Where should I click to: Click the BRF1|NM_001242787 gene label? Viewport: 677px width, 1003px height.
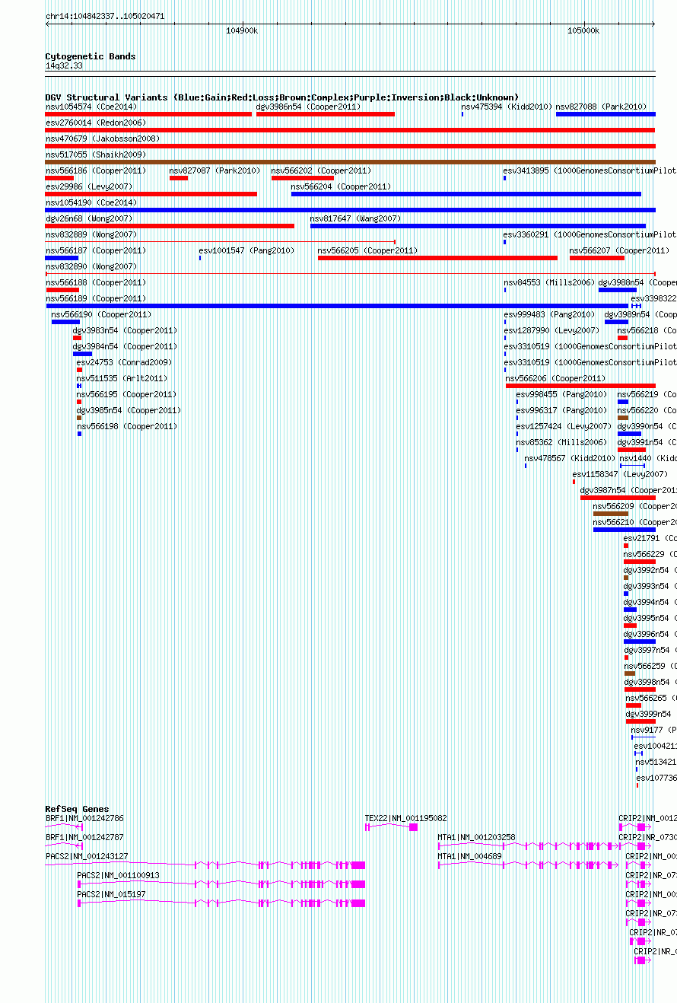84,837
